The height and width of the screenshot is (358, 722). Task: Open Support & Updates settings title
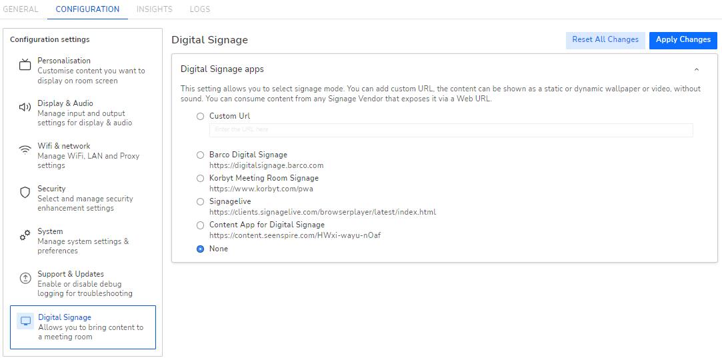tap(71, 274)
